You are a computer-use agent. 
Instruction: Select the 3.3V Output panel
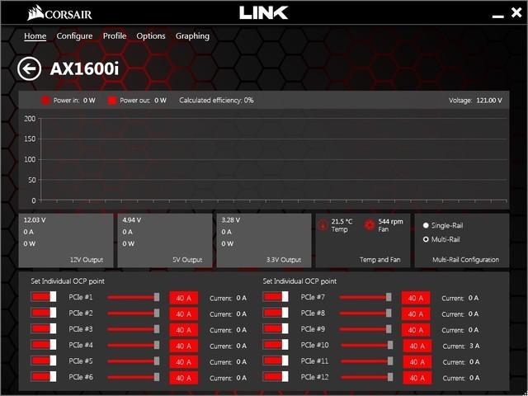point(264,240)
